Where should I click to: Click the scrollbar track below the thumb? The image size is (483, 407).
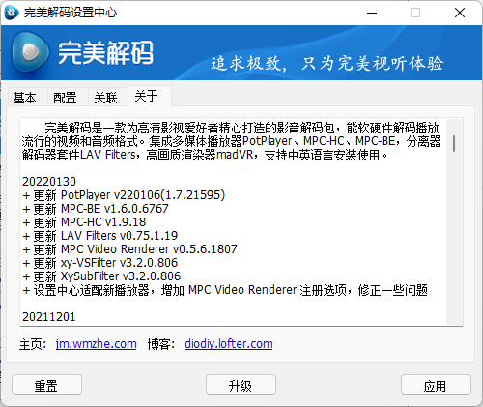(x=454, y=239)
